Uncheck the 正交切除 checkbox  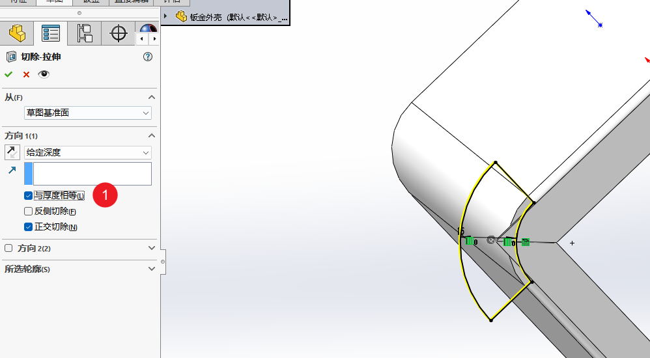pyautogui.click(x=28, y=227)
